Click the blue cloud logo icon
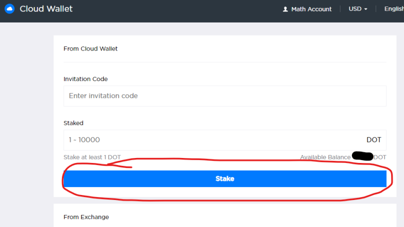The width and height of the screenshot is (404, 227). [10, 9]
